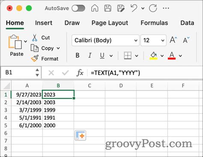203x157 pixels.
Task: Click cell B3 showing 1999
Action: click(58, 110)
